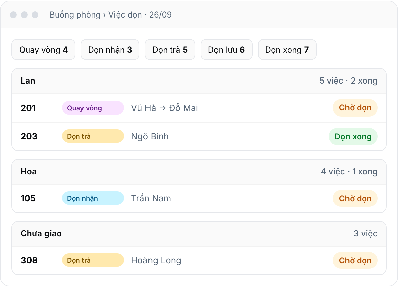Click the '4 việc · 1 xong' summary

tap(349, 172)
